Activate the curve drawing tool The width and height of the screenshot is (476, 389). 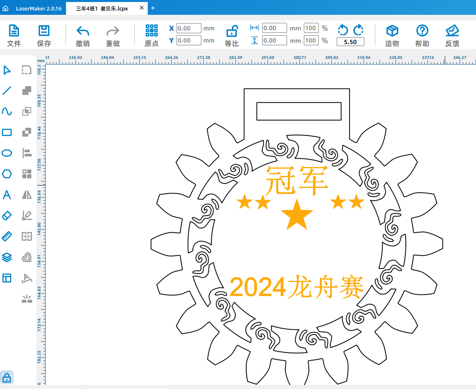(7, 111)
